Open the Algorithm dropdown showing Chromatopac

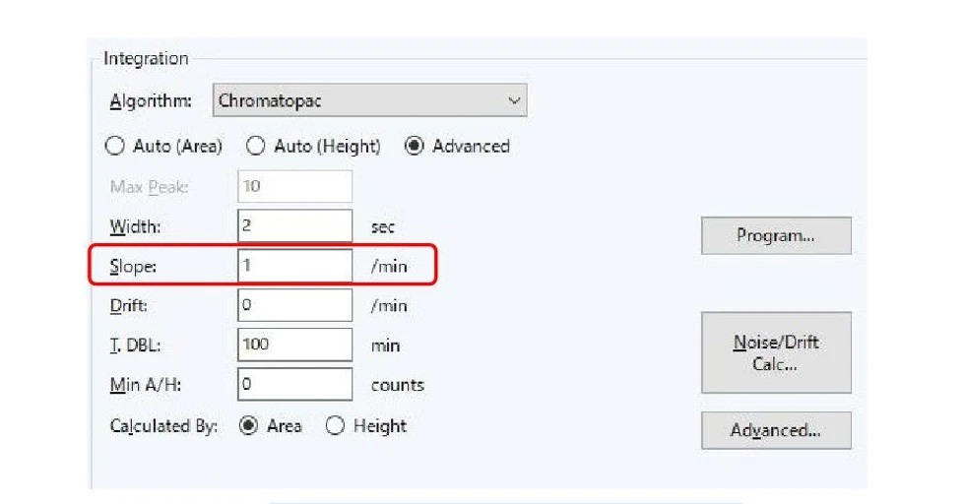click(x=369, y=100)
